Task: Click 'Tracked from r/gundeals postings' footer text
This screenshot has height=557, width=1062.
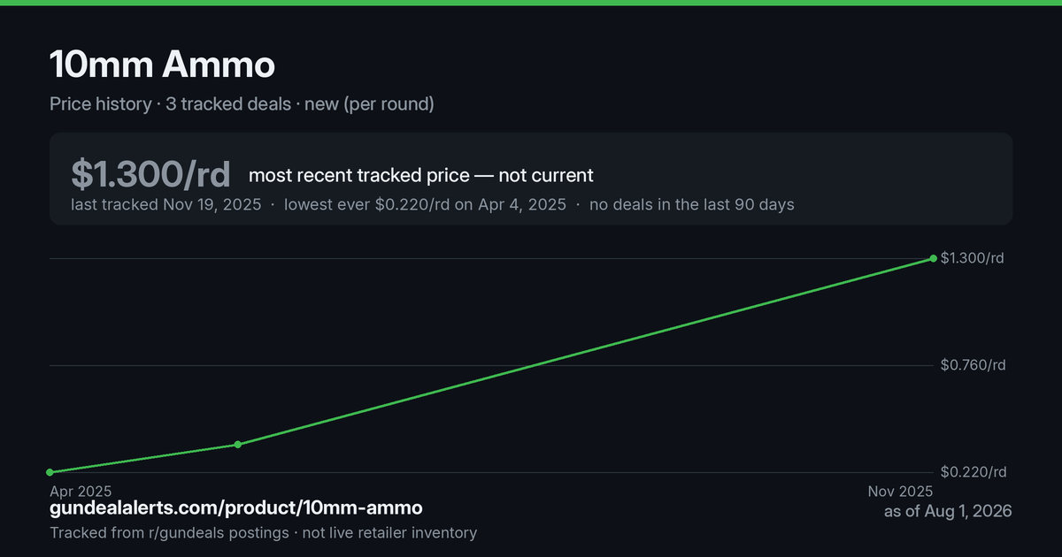Action: 168,532
